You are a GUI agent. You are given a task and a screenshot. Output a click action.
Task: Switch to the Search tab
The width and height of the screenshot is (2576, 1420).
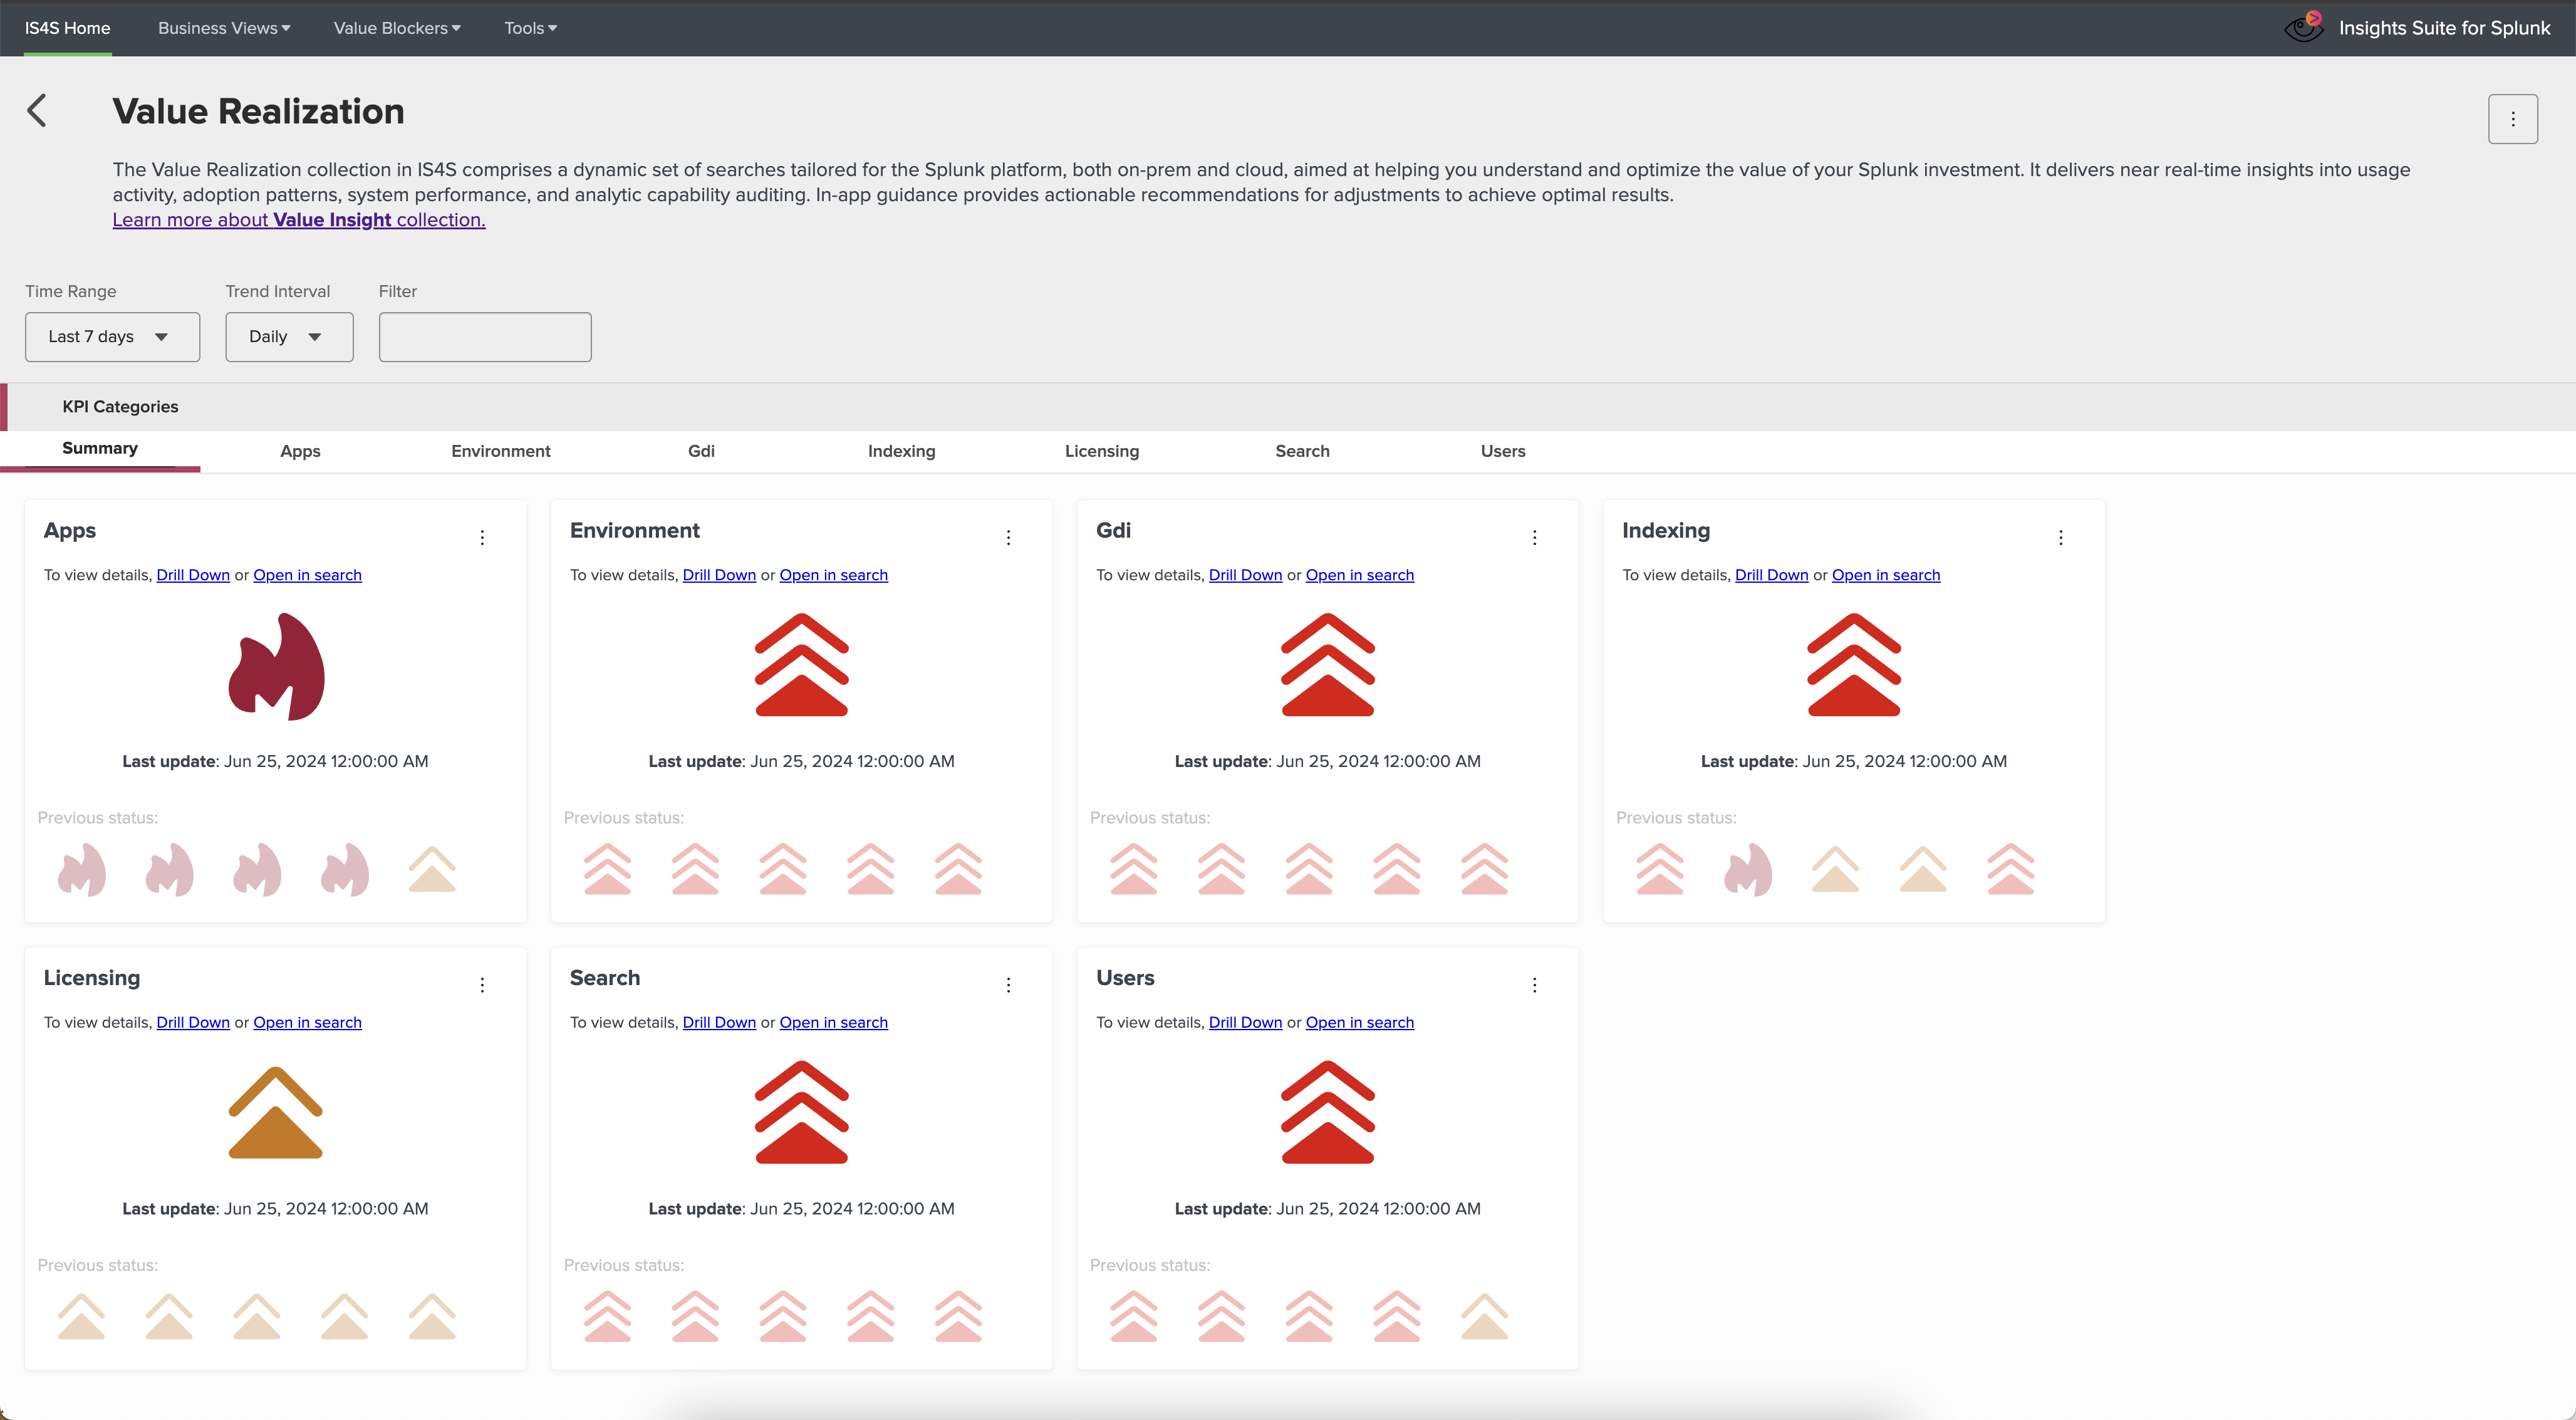click(x=1302, y=451)
